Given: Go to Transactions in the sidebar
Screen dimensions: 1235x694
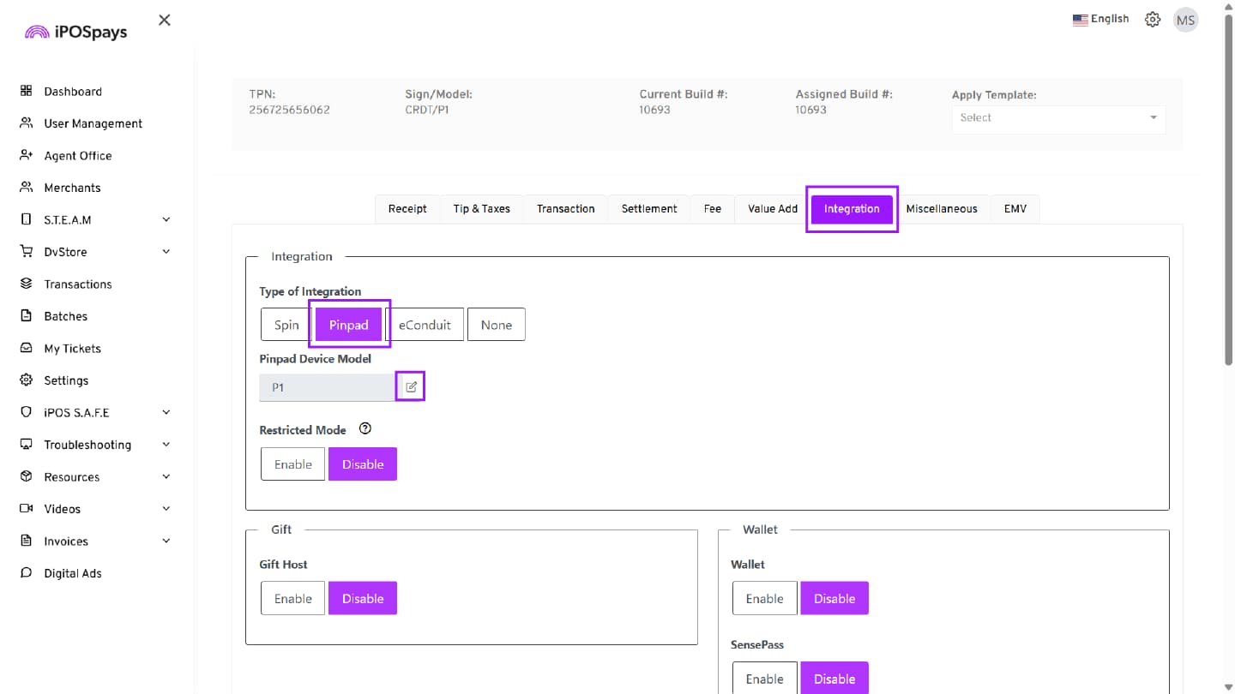Looking at the screenshot, I should pyautogui.click(x=77, y=284).
